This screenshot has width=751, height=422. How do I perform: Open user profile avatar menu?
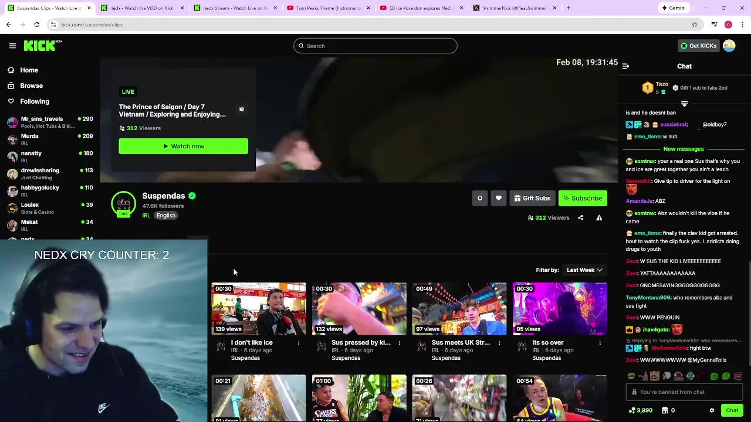pos(729,46)
